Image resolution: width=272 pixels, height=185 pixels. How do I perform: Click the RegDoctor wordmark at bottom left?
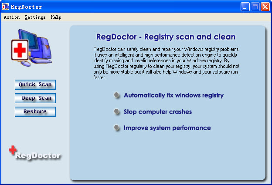coord(38,156)
